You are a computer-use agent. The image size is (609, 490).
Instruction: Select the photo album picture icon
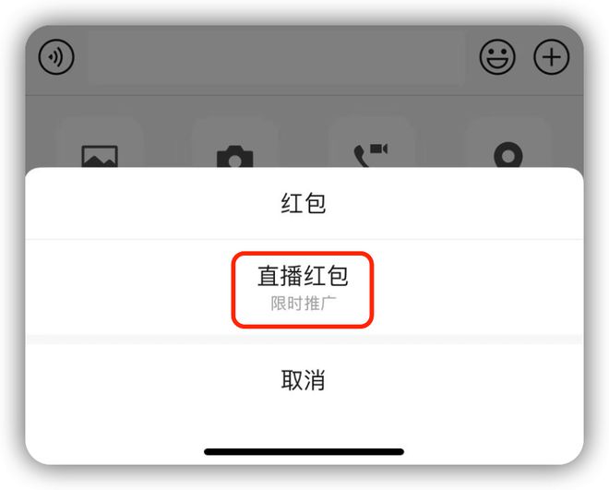(100, 156)
